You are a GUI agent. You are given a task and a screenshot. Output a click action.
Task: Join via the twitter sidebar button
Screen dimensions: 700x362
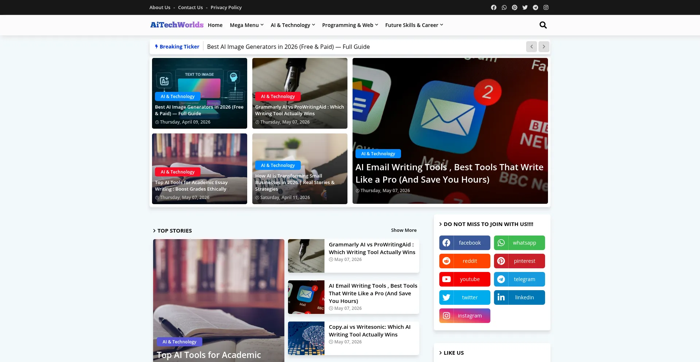[465, 297]
